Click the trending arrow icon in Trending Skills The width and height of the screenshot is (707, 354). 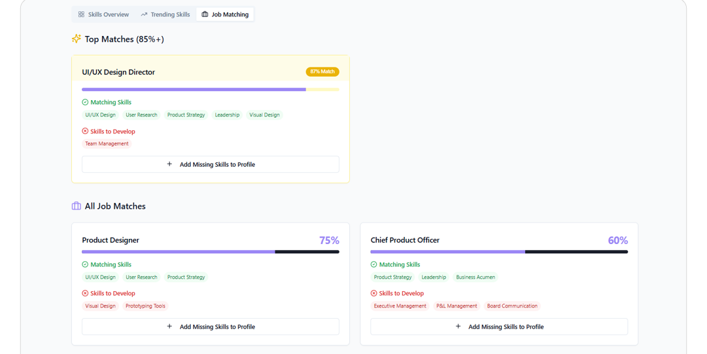pyautogui.click(x=144, y=14)
